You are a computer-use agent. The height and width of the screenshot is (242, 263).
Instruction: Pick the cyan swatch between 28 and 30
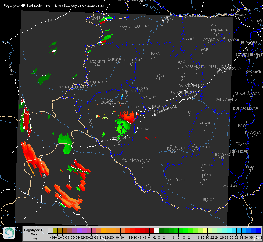point(229,231)
